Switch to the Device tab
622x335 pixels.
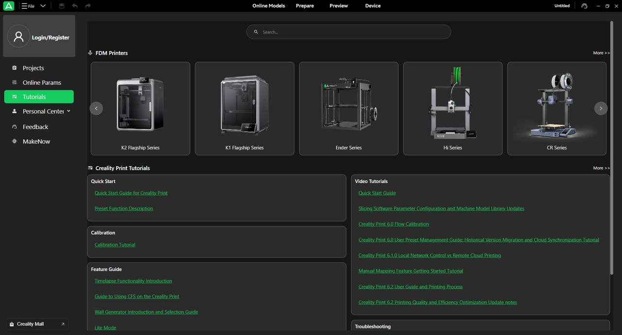pyautogui.click(x=373, y=6)
